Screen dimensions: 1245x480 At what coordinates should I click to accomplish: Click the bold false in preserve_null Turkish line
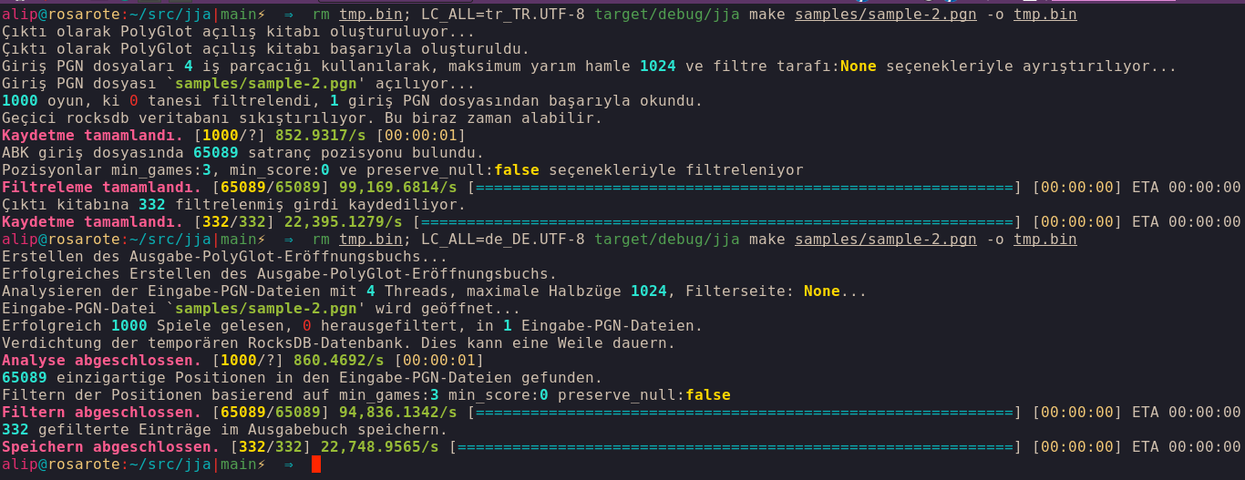517,170
